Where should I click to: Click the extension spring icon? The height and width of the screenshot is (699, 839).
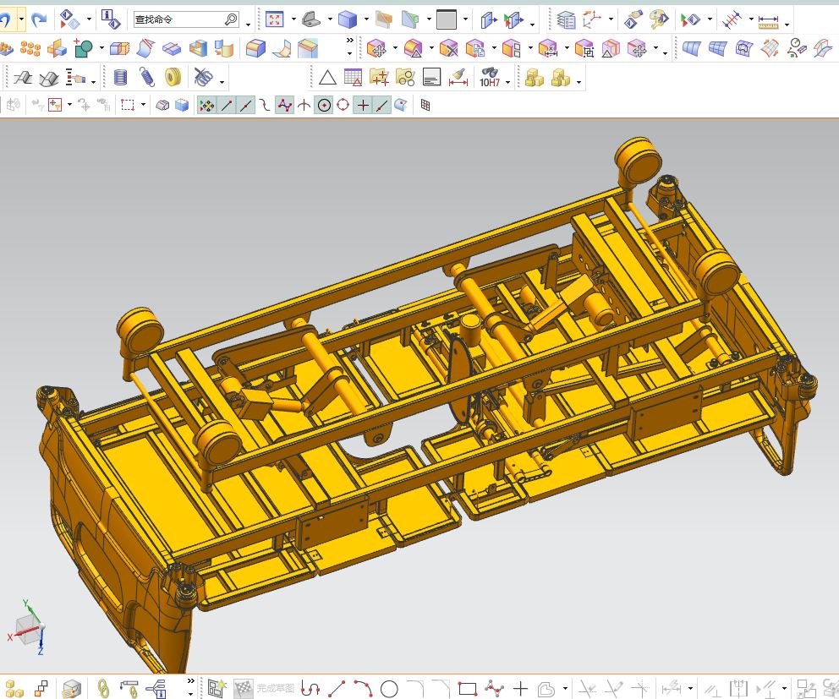tap(147, 78)
